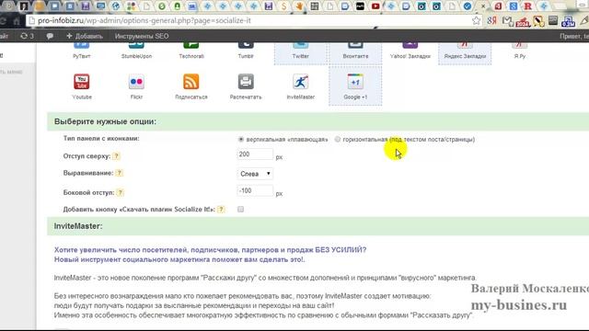
Task: Select the InviteMaster icon
Action: coord(301,86)
